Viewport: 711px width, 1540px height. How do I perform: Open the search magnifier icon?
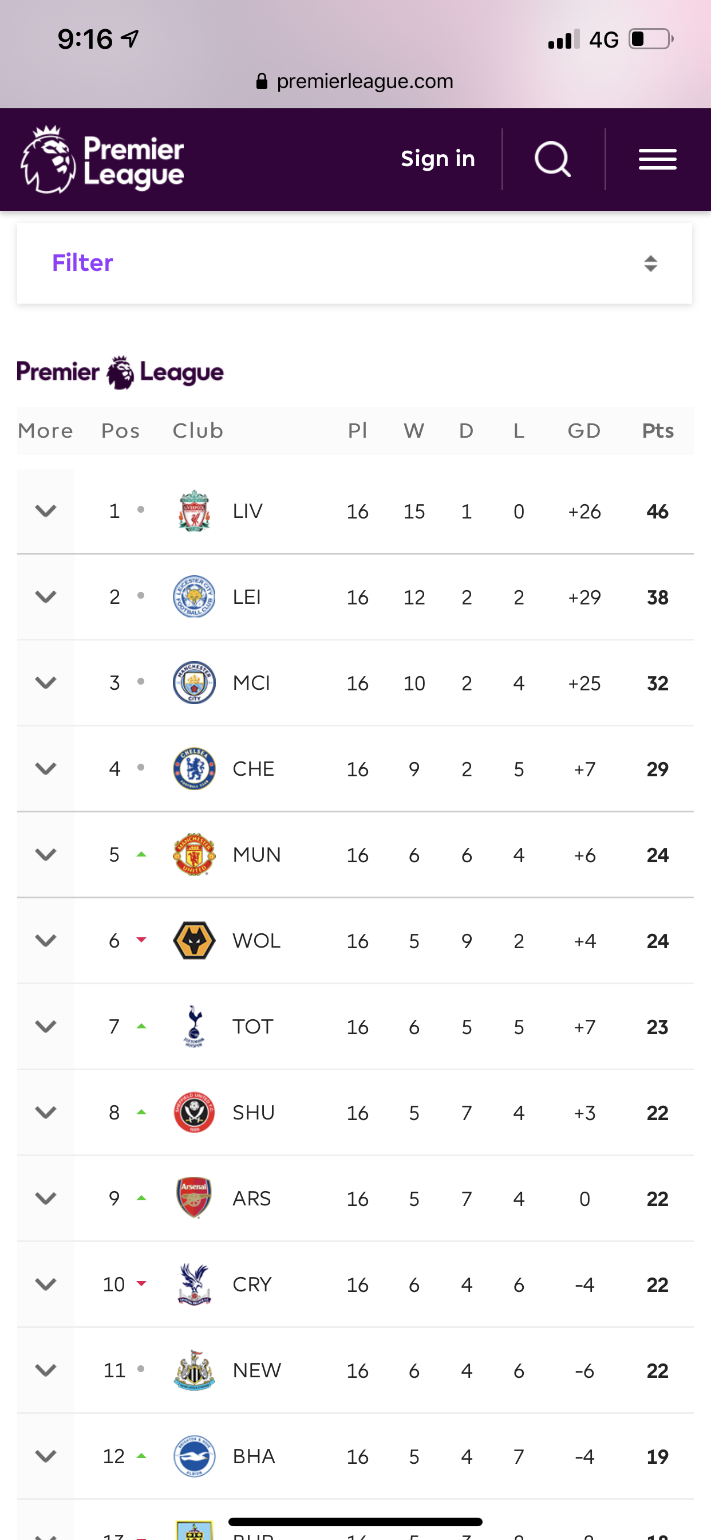tap(552, 159)
